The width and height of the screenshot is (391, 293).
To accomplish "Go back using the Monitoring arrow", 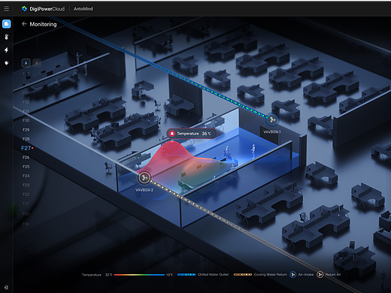I will [24, 24].
